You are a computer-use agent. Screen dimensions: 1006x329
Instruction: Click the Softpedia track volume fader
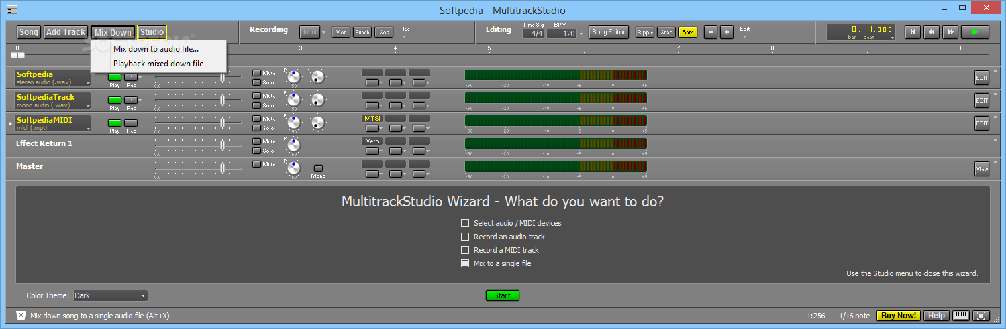(222, 77)
